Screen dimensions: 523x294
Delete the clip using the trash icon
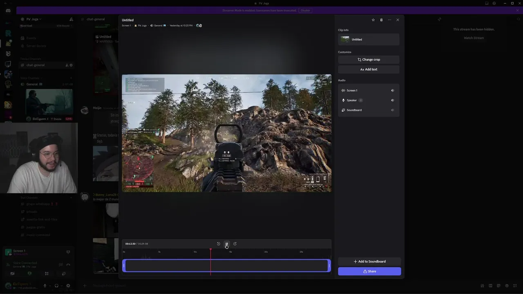point(381,20)
